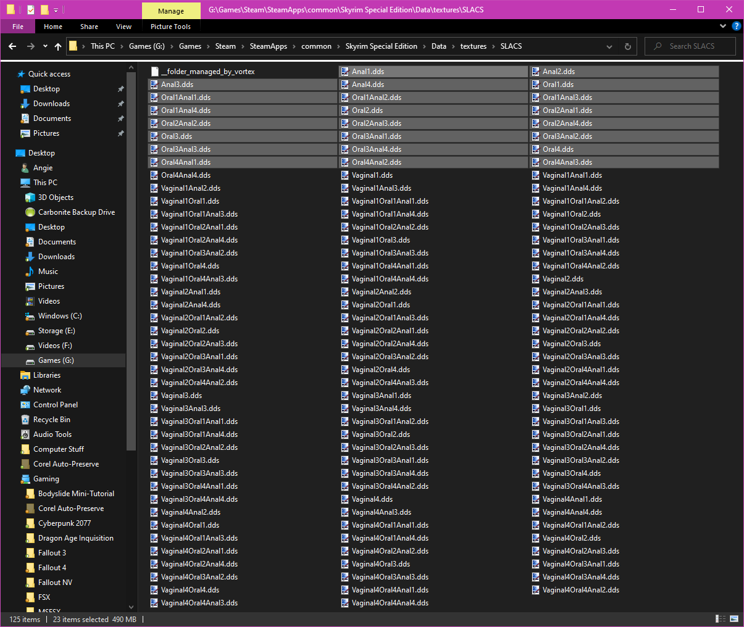The width and height of the screenshot is (744, 627).
Task: Switch to Details view layout icon
Action: coord(721,619)
